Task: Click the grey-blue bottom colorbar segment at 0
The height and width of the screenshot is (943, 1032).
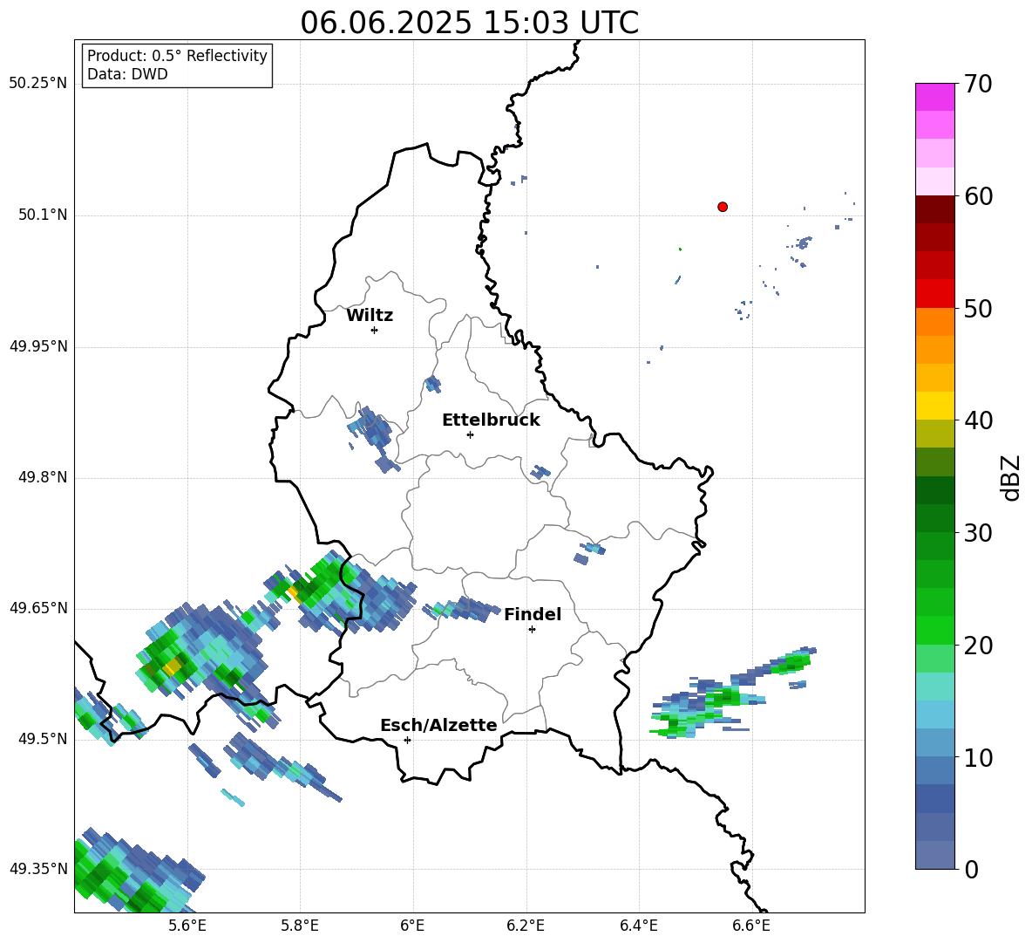Action: [x=934, y=855]
